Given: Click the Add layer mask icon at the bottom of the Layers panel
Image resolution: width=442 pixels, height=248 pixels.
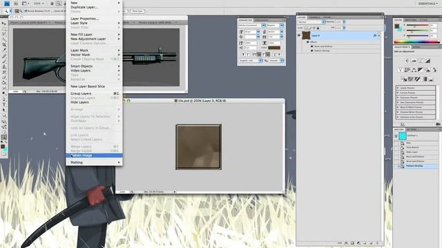Looking at the screenshot, I should [352, 243].
